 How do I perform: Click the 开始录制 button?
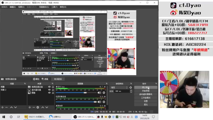coord(146,91)
